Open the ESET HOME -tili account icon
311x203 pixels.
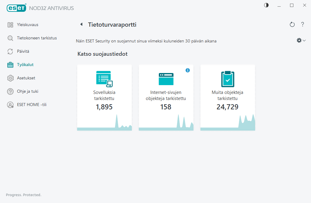(x=10, y=105)
